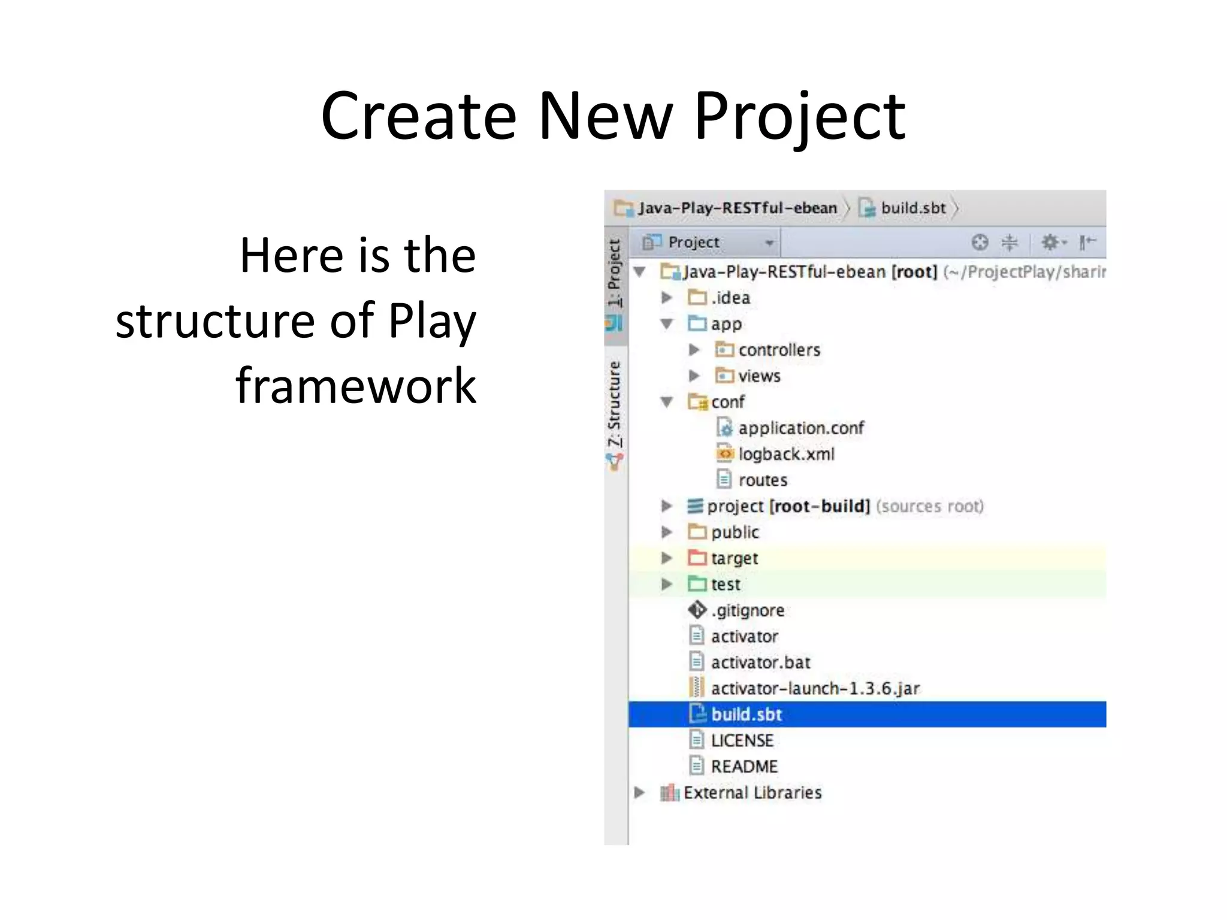Screen dimensions: 1227x920
Task: Expand External Libraries arrow
Action: [639, 792]
